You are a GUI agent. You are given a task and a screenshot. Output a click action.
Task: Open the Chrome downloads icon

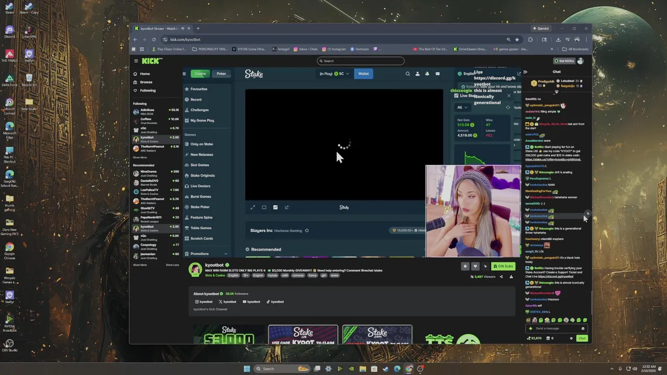[x=558, y=40]
